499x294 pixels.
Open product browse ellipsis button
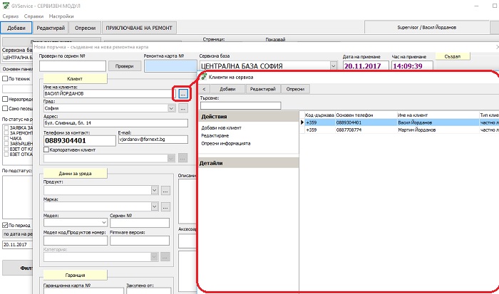pos(165,191)
